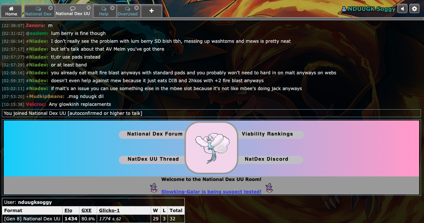Viewport: 424px width, 223px height.
Task: Click the wins value 29
Action: tap(156, 218)
